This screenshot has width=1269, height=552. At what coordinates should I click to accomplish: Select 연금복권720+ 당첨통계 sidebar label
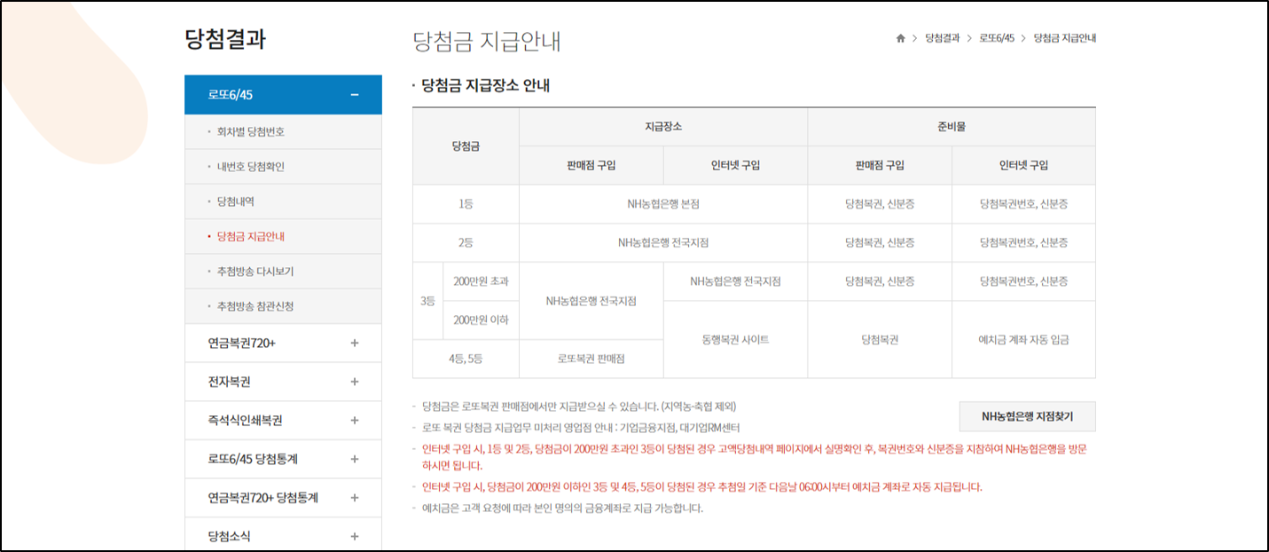(x=262, y=498)
